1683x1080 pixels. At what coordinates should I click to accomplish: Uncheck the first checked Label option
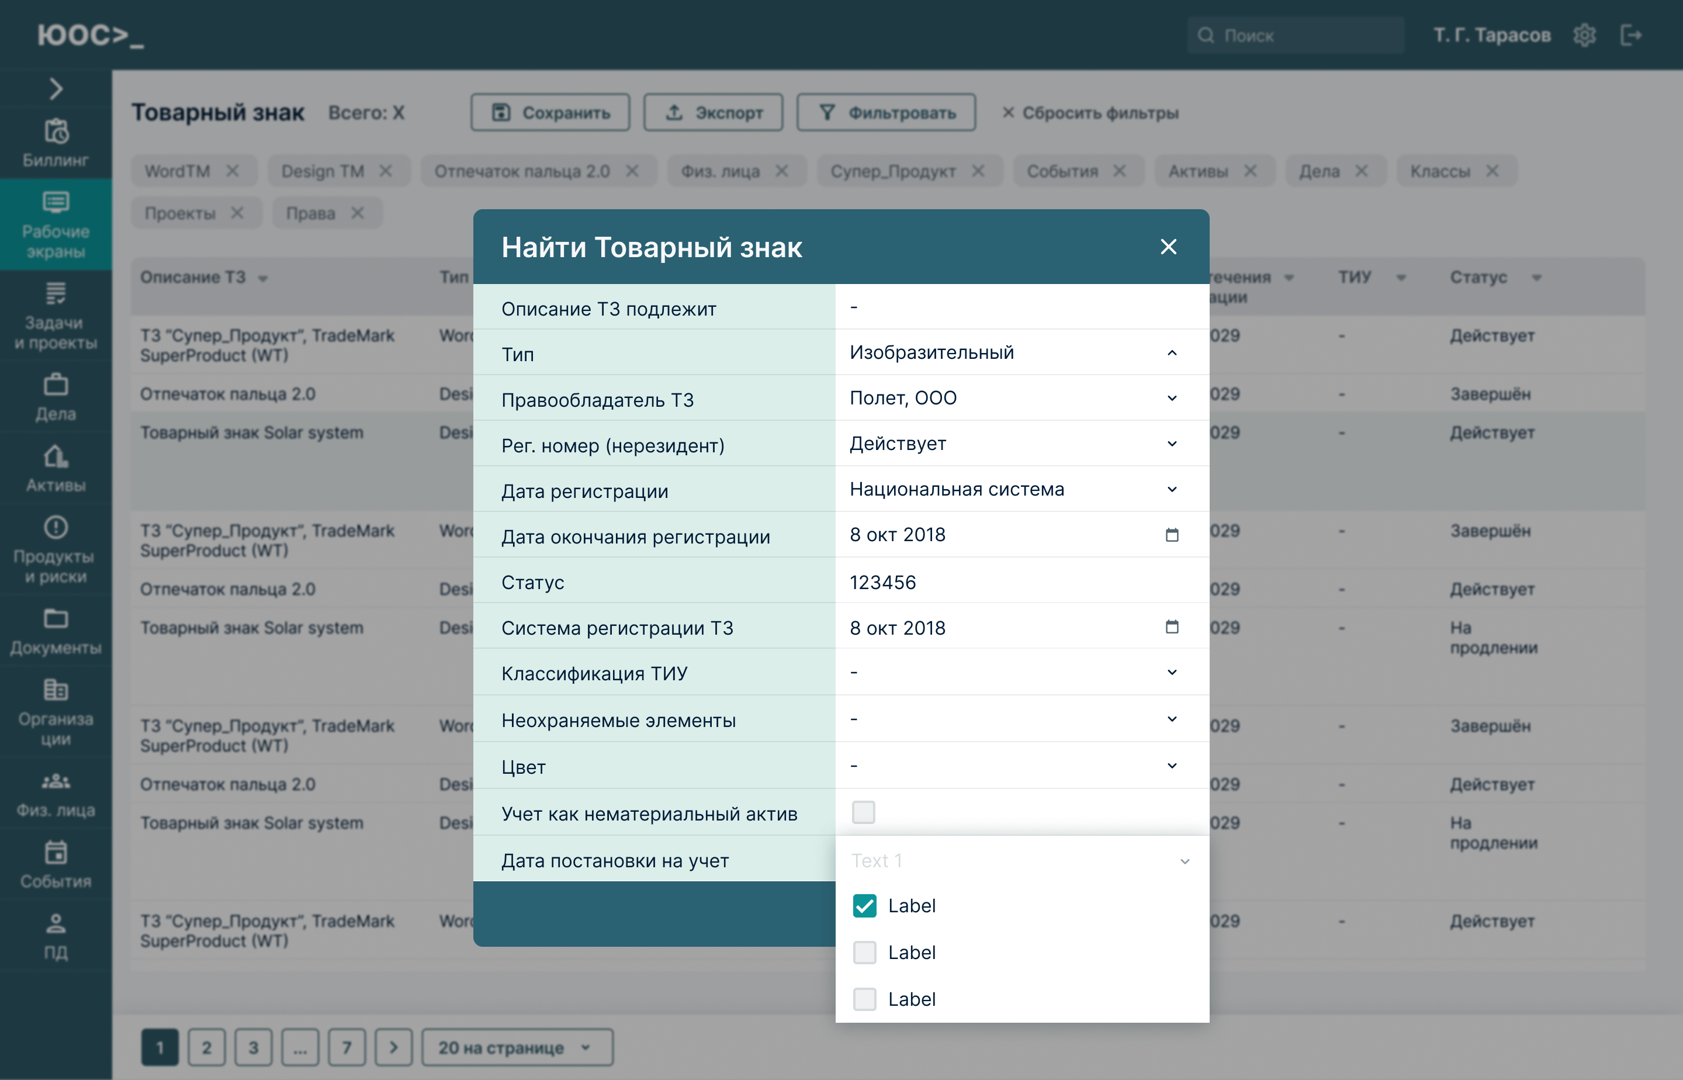point(864,905)
